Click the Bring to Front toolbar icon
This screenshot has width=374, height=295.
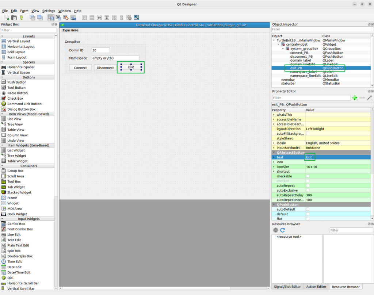(40, 18)
